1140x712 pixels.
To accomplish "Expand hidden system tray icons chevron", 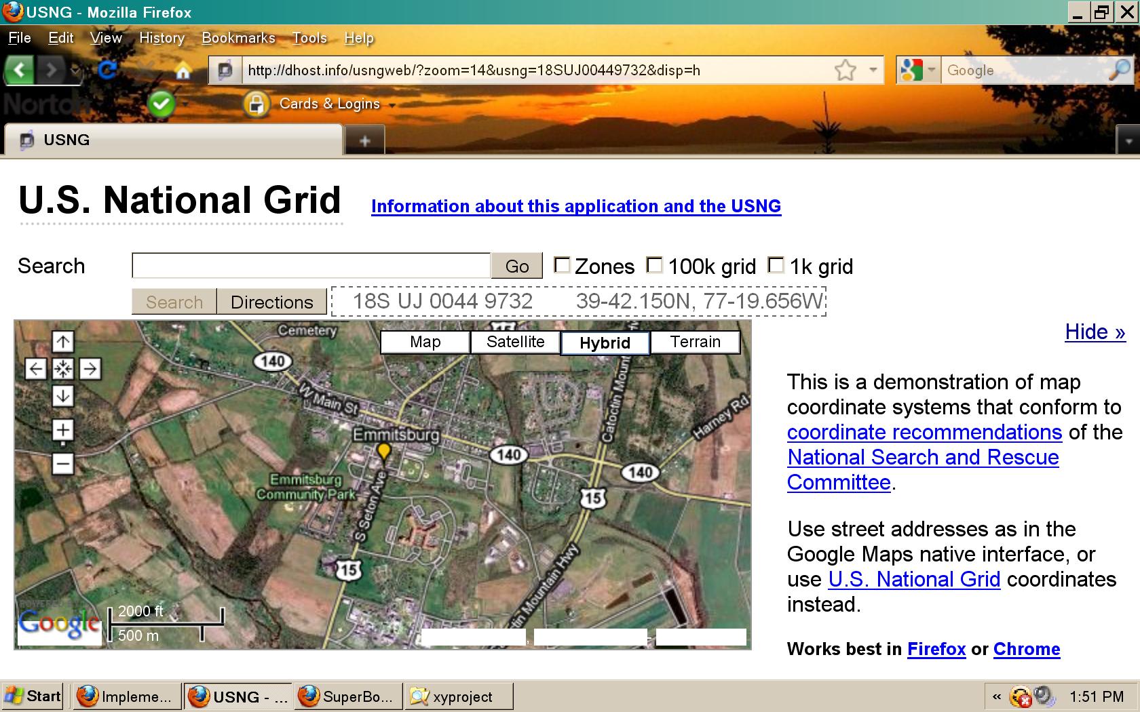I will pyautogui.click(x=997, y=696).
